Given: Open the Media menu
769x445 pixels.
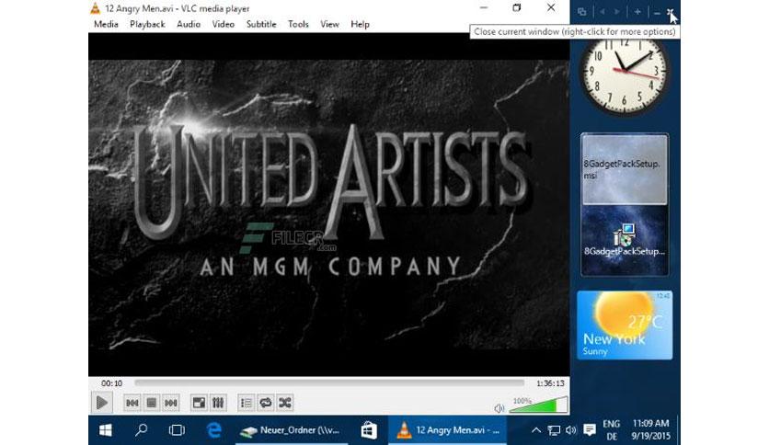Looking at the screenshot, I should click(106, 24).
